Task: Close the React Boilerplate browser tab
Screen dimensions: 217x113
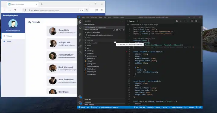Action: point(36,4)
